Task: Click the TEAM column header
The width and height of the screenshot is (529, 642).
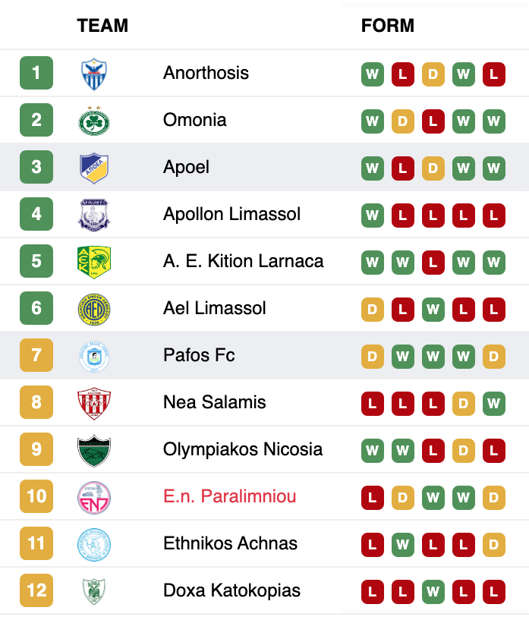Action: (x=102, y=26)
